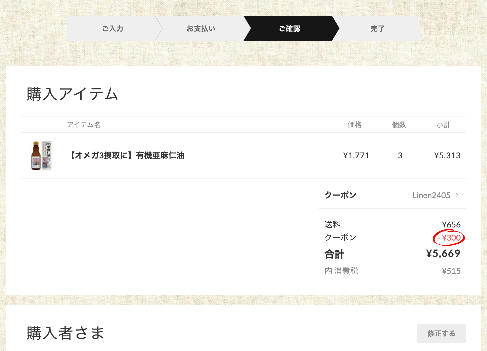This screenshot has height=351, width=487.
Task: Click the 個数 column header
Action: tap(399, 125)
